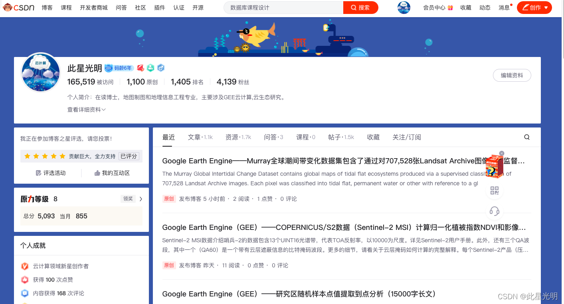Select the 帖子 tab
564x304 pixels.
click(341, 137)
